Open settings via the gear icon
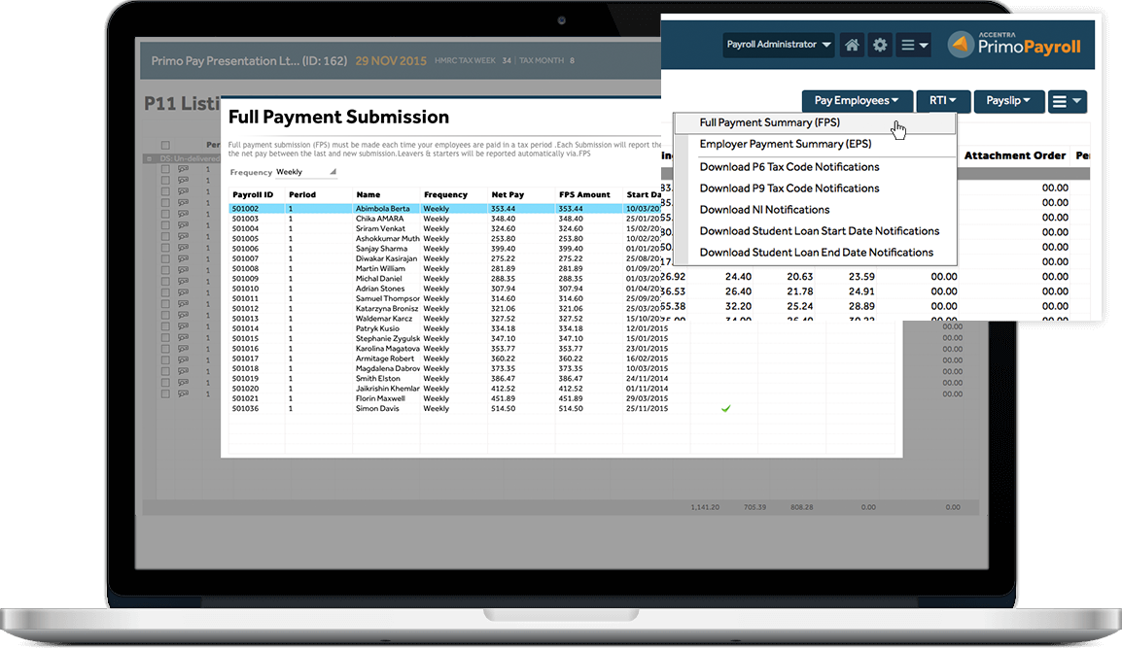Viewport: 1122px width, 649px height. coord(880,45)
